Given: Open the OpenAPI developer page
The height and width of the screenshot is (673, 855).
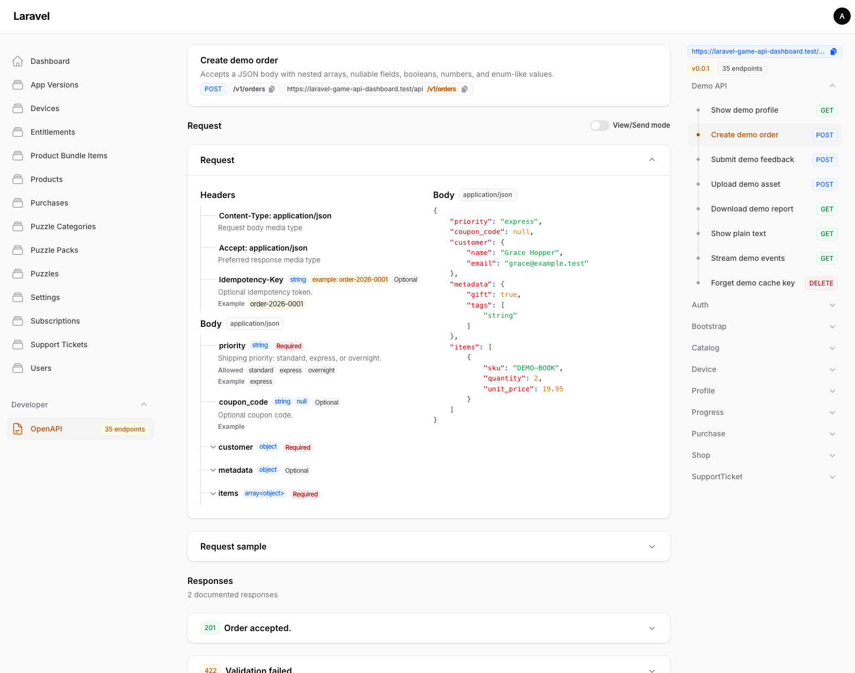Looking at the screenshot, I should 81,429.
